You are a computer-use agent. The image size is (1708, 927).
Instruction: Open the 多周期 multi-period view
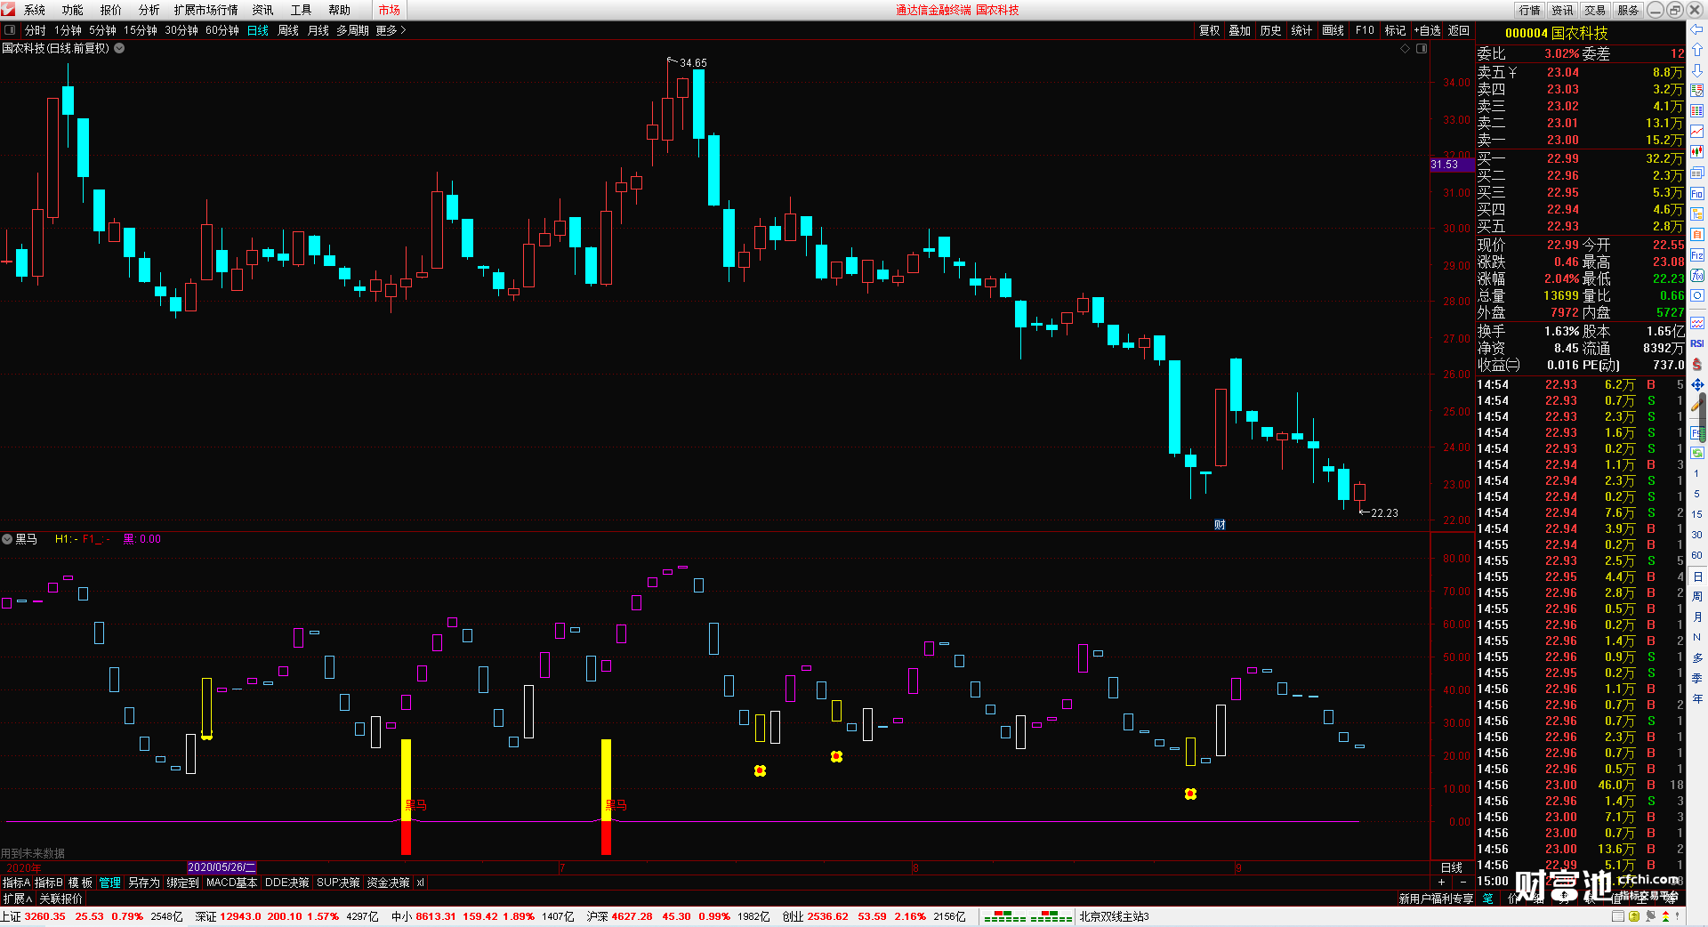[x=352, y=30]
